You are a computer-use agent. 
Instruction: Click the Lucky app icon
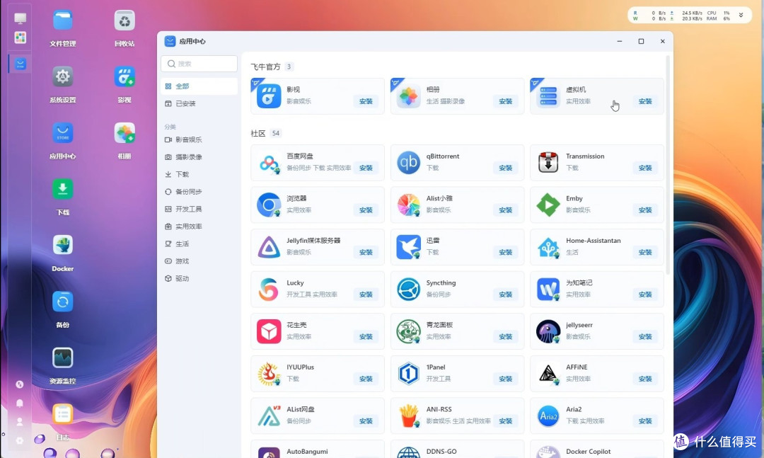(x=269, y=290)
